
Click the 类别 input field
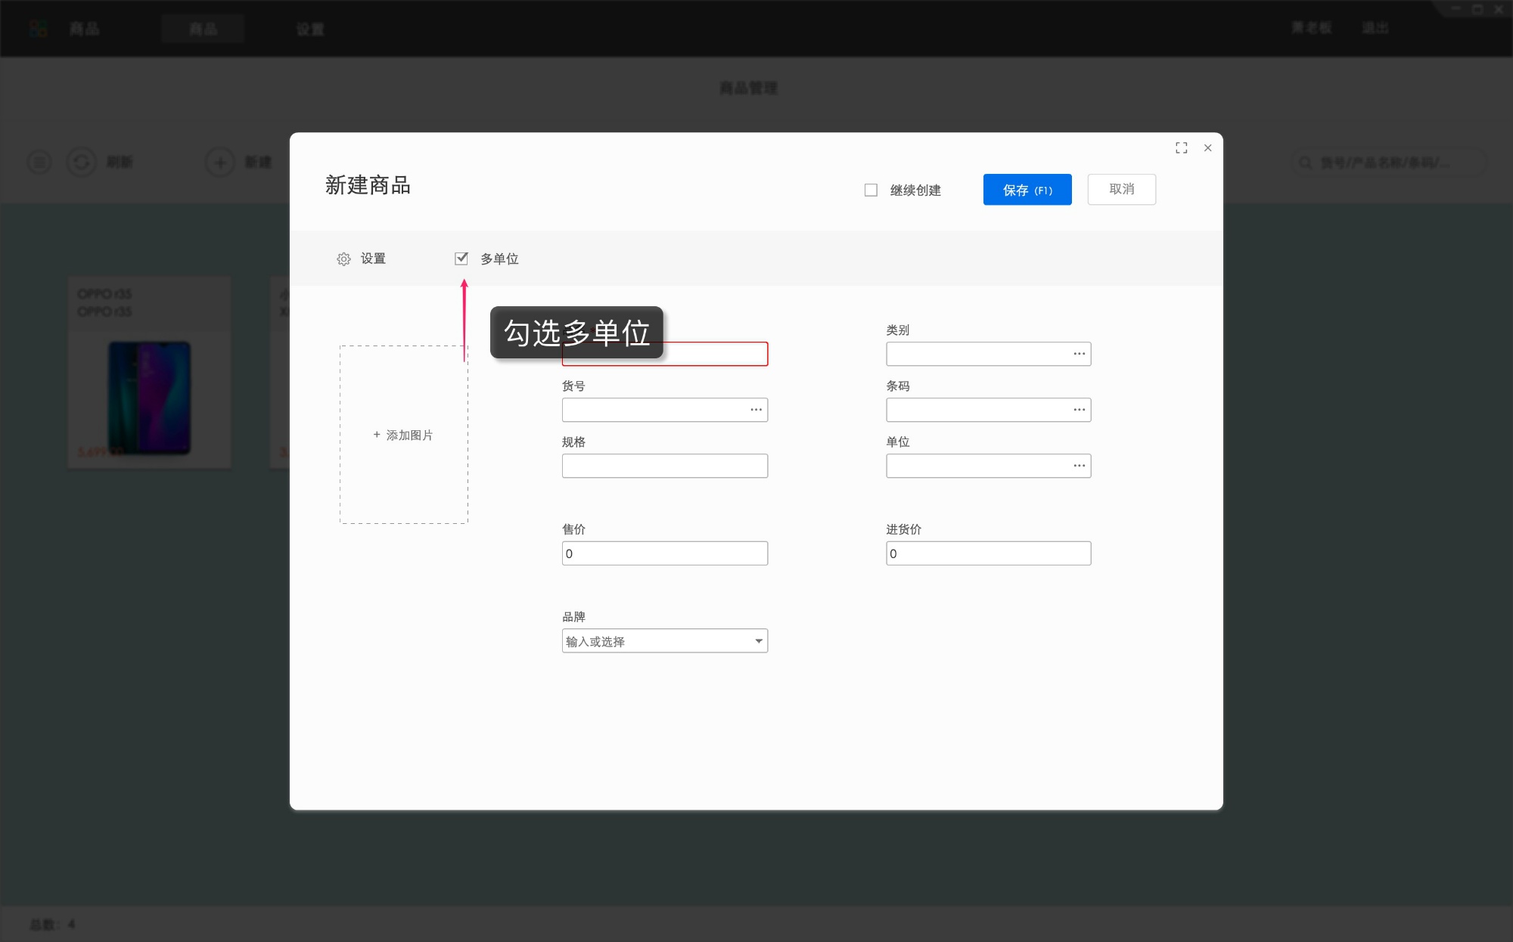(976, 354)
